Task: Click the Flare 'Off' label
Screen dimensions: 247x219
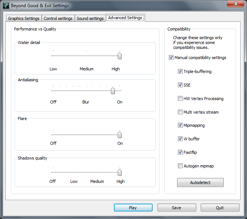Action: tap(53, 143)
